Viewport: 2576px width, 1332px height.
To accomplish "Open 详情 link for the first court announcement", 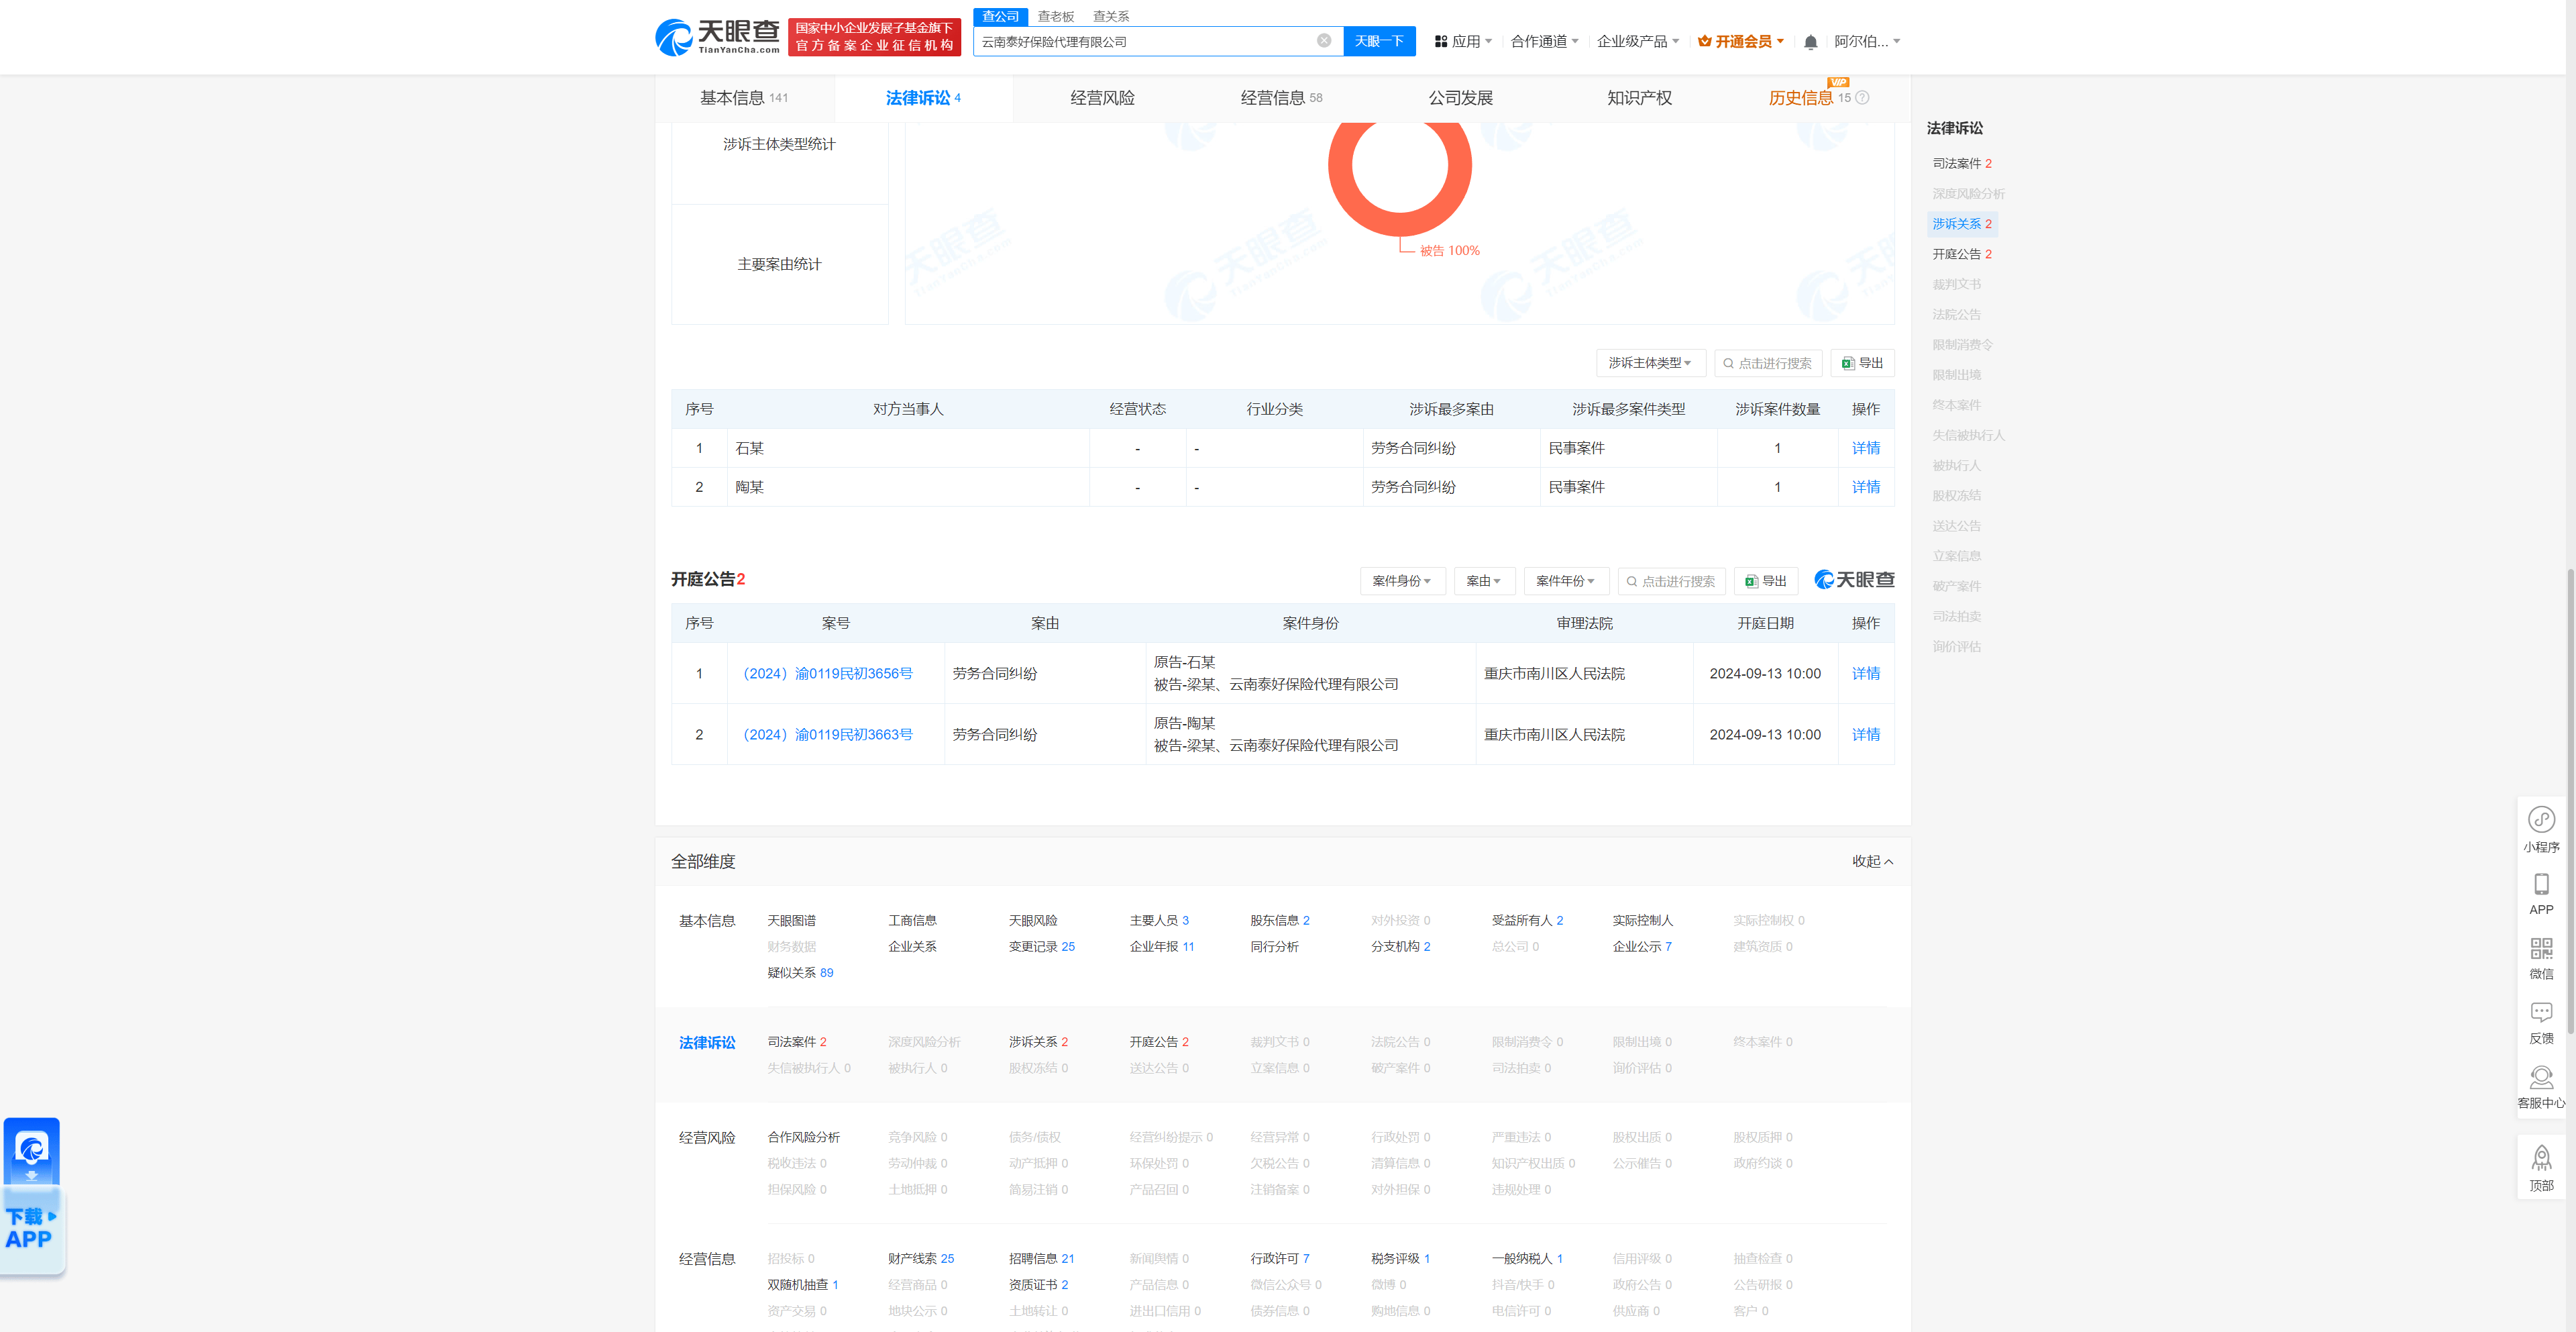I will [1865, 673].
